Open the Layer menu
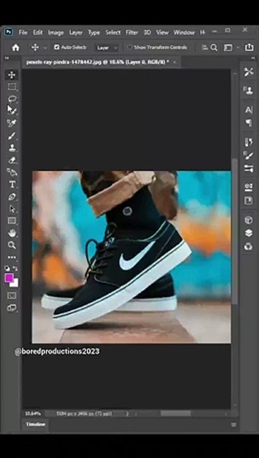 (x=76, y=32)
